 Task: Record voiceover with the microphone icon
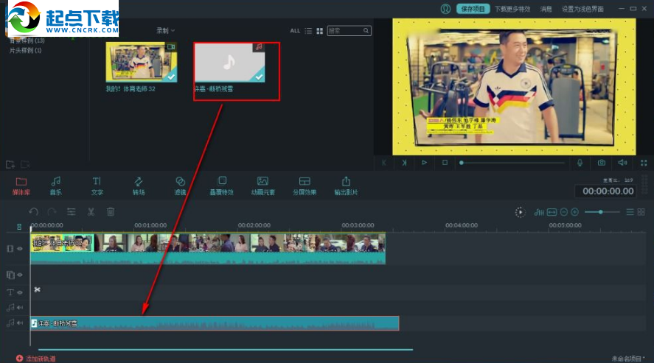[x=580, y=162]
